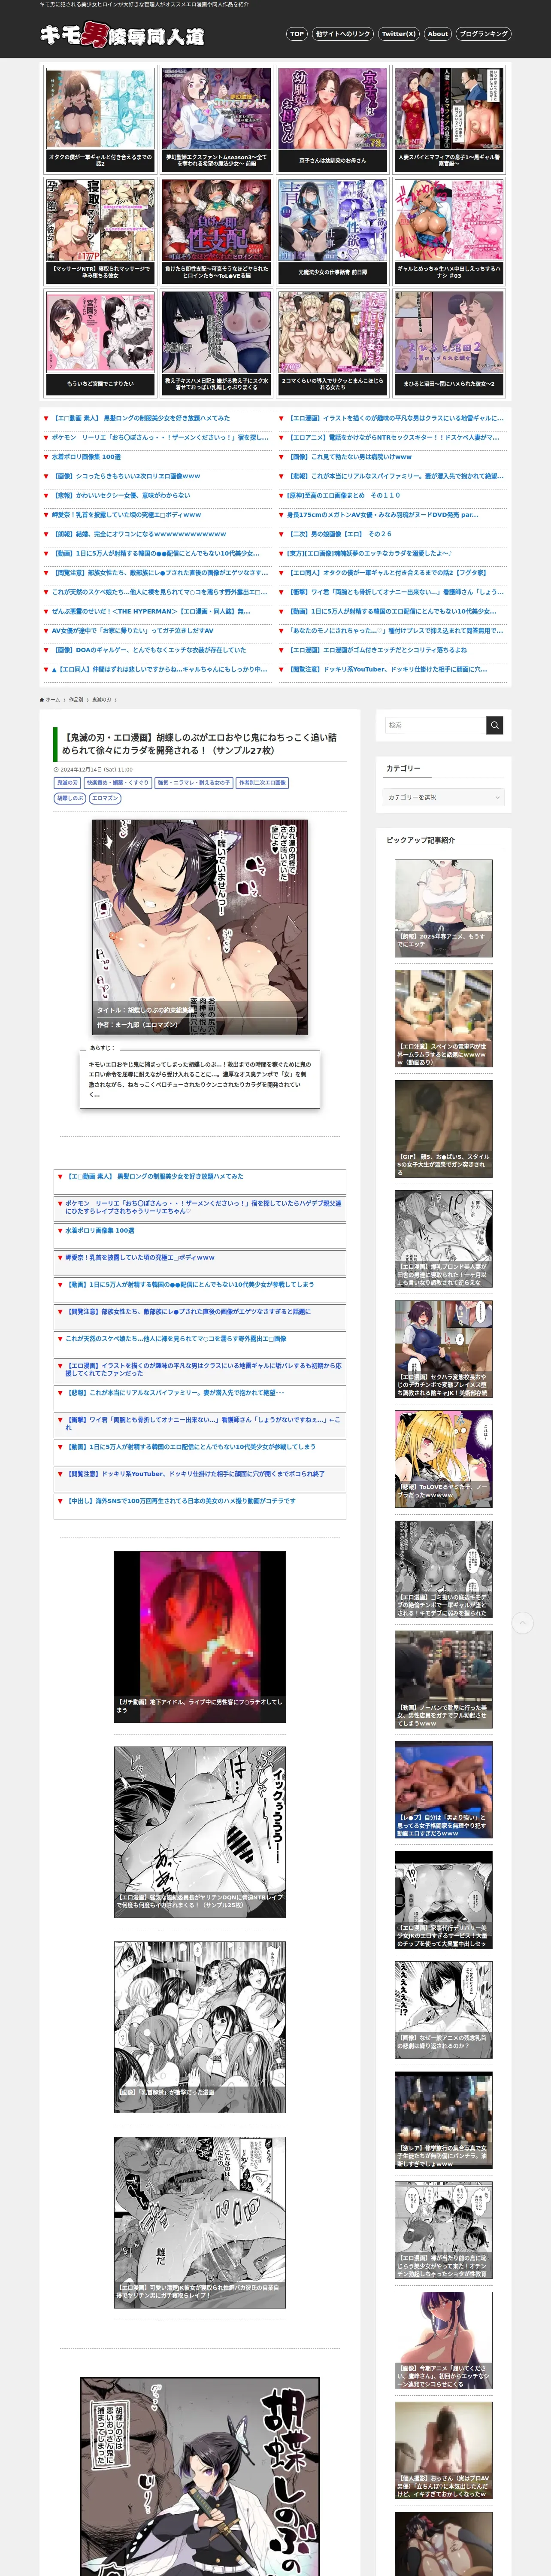Open the ブログランキング header link

click(483, 33)
